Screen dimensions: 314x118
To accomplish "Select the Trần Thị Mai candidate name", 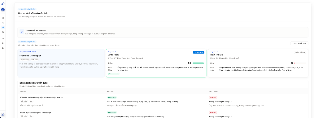I will click(x=217, y=55).
